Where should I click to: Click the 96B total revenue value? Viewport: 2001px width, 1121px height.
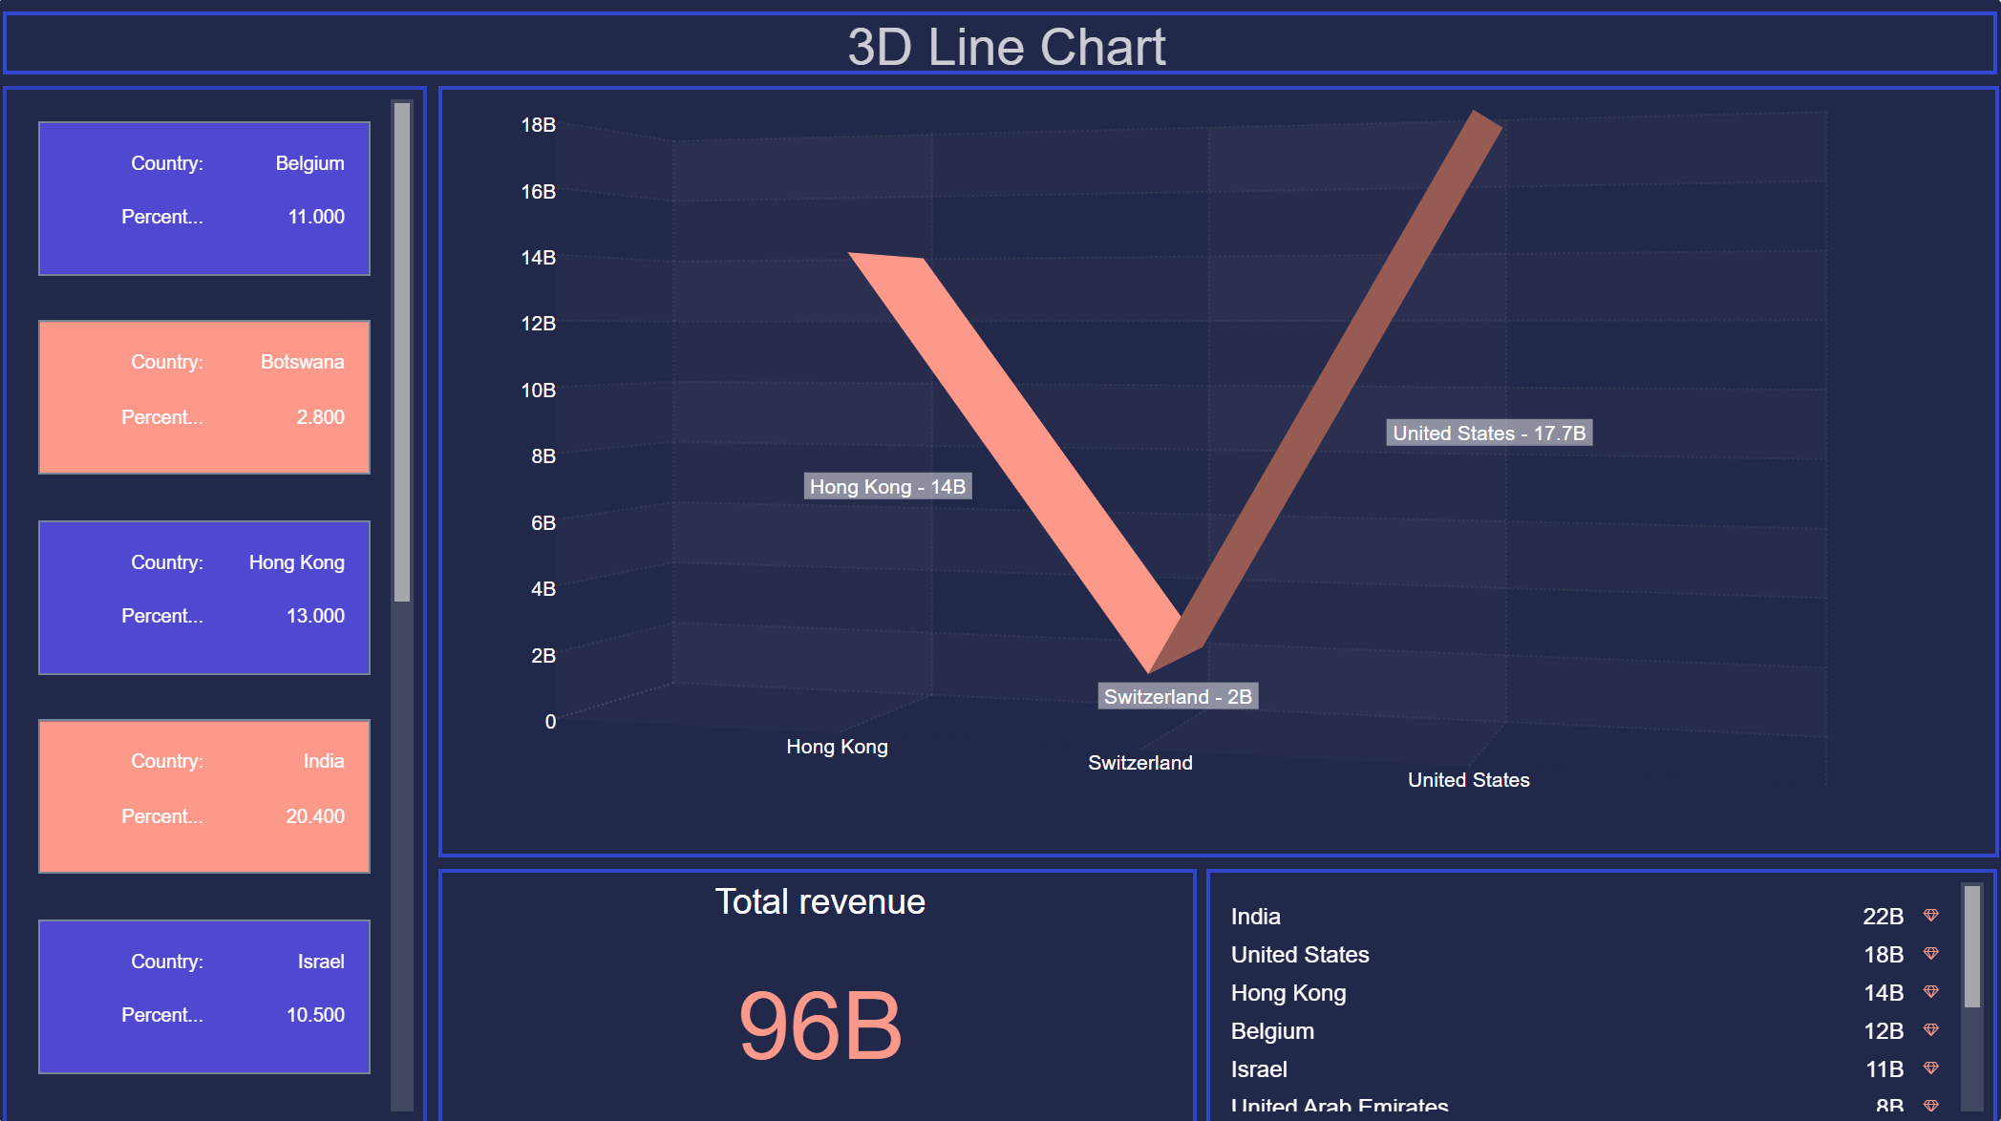click(820, 1026)
